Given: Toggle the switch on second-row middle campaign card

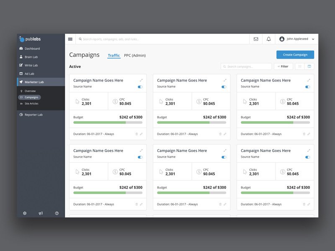Looking at the screenshot, I should [x=224, y=157].
